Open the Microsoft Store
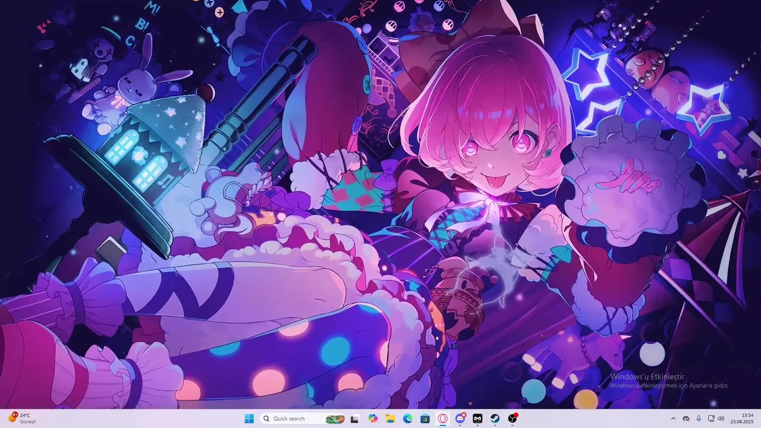The image size is (761, 428). pos(425,418)
